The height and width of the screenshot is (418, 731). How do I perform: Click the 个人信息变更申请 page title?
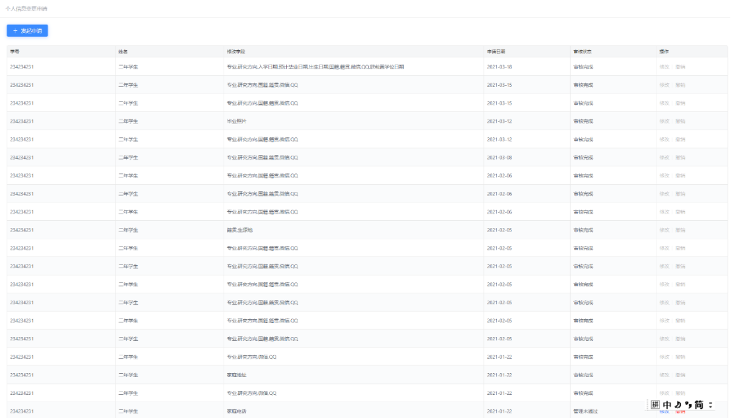coord(26,9)
